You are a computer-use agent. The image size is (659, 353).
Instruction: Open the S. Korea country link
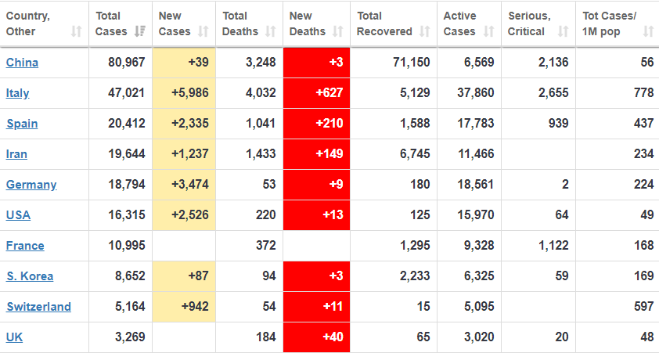[x=30, y=276]
